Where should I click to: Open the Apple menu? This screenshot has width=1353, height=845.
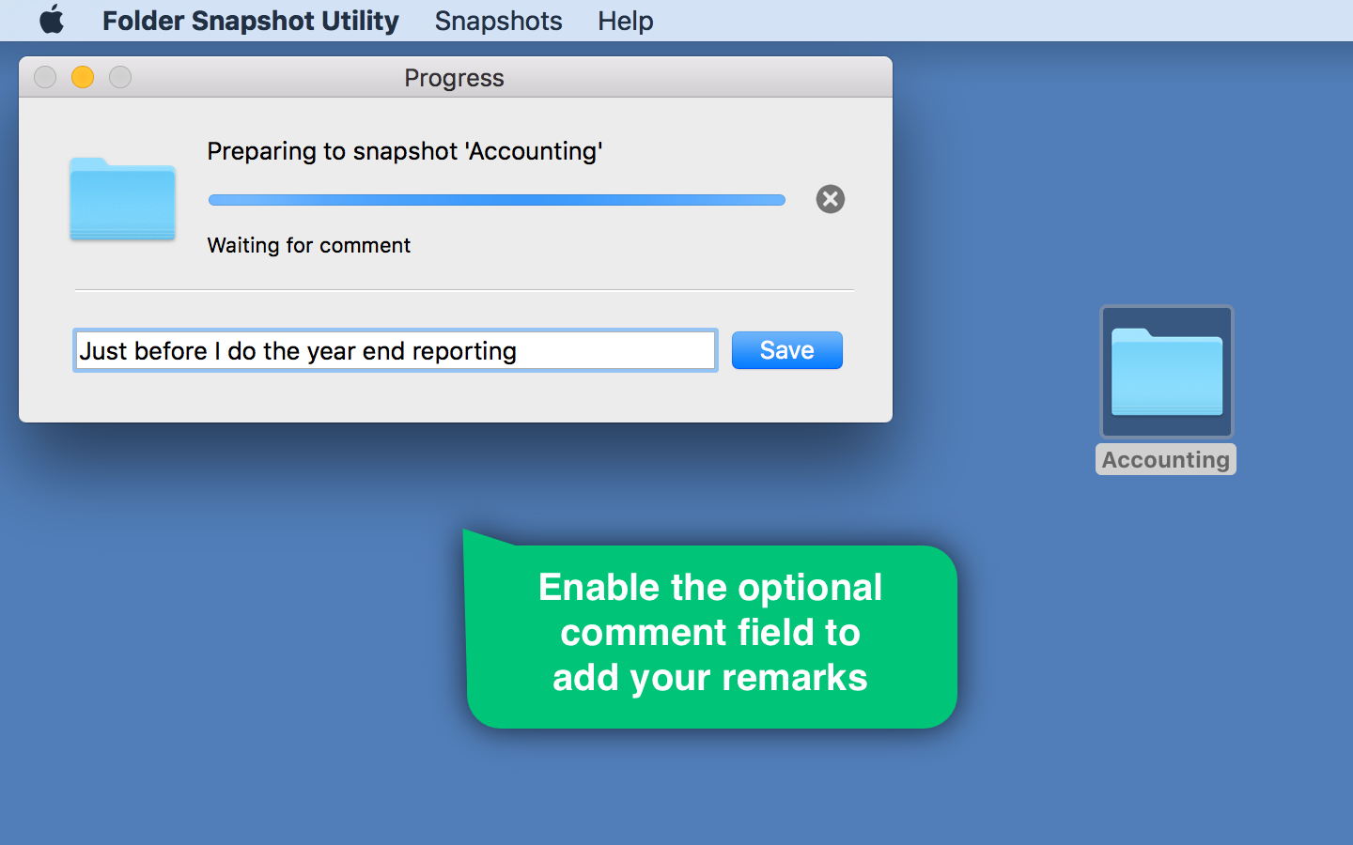(x=52, y=20)
